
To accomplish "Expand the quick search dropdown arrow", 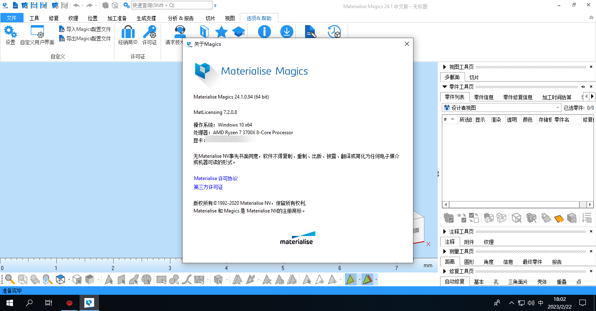I will coord(215,5).
